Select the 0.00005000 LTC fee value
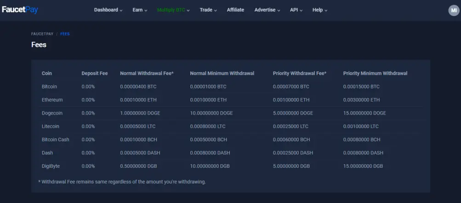 click(137, 126)
